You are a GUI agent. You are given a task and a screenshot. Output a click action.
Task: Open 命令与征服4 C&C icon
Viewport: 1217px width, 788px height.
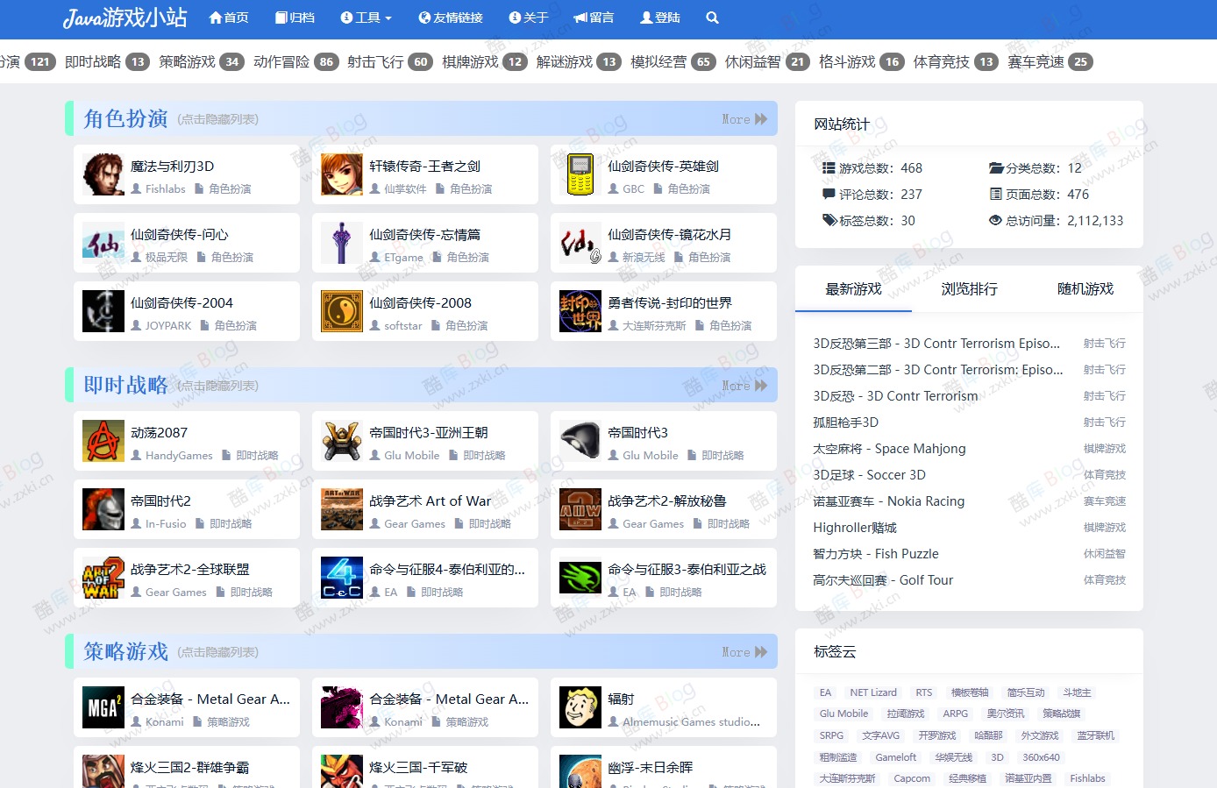[342, 578]
